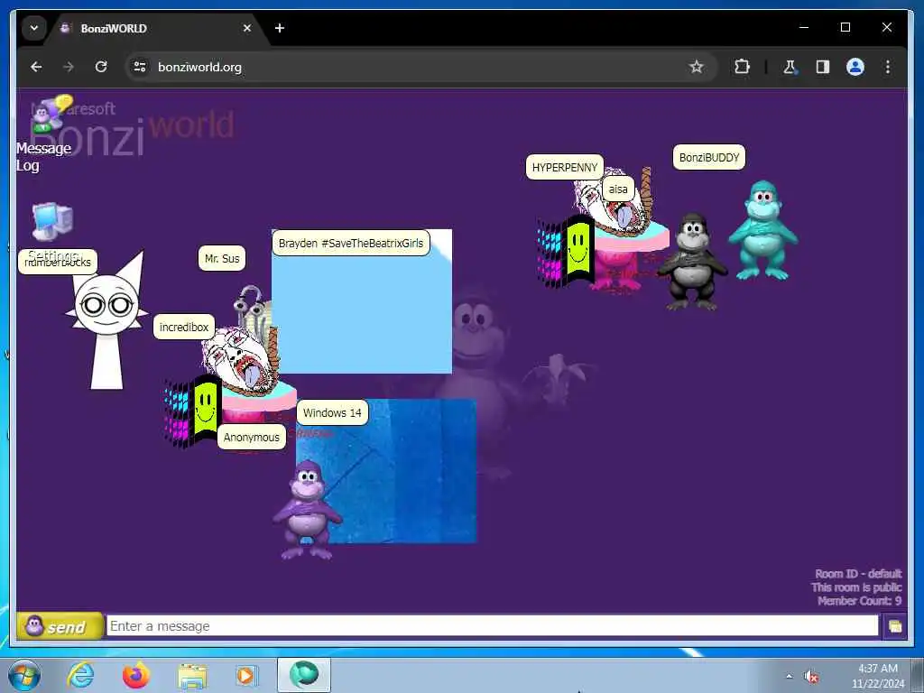Open the Extensions puzzle icon

pos(742,67)
